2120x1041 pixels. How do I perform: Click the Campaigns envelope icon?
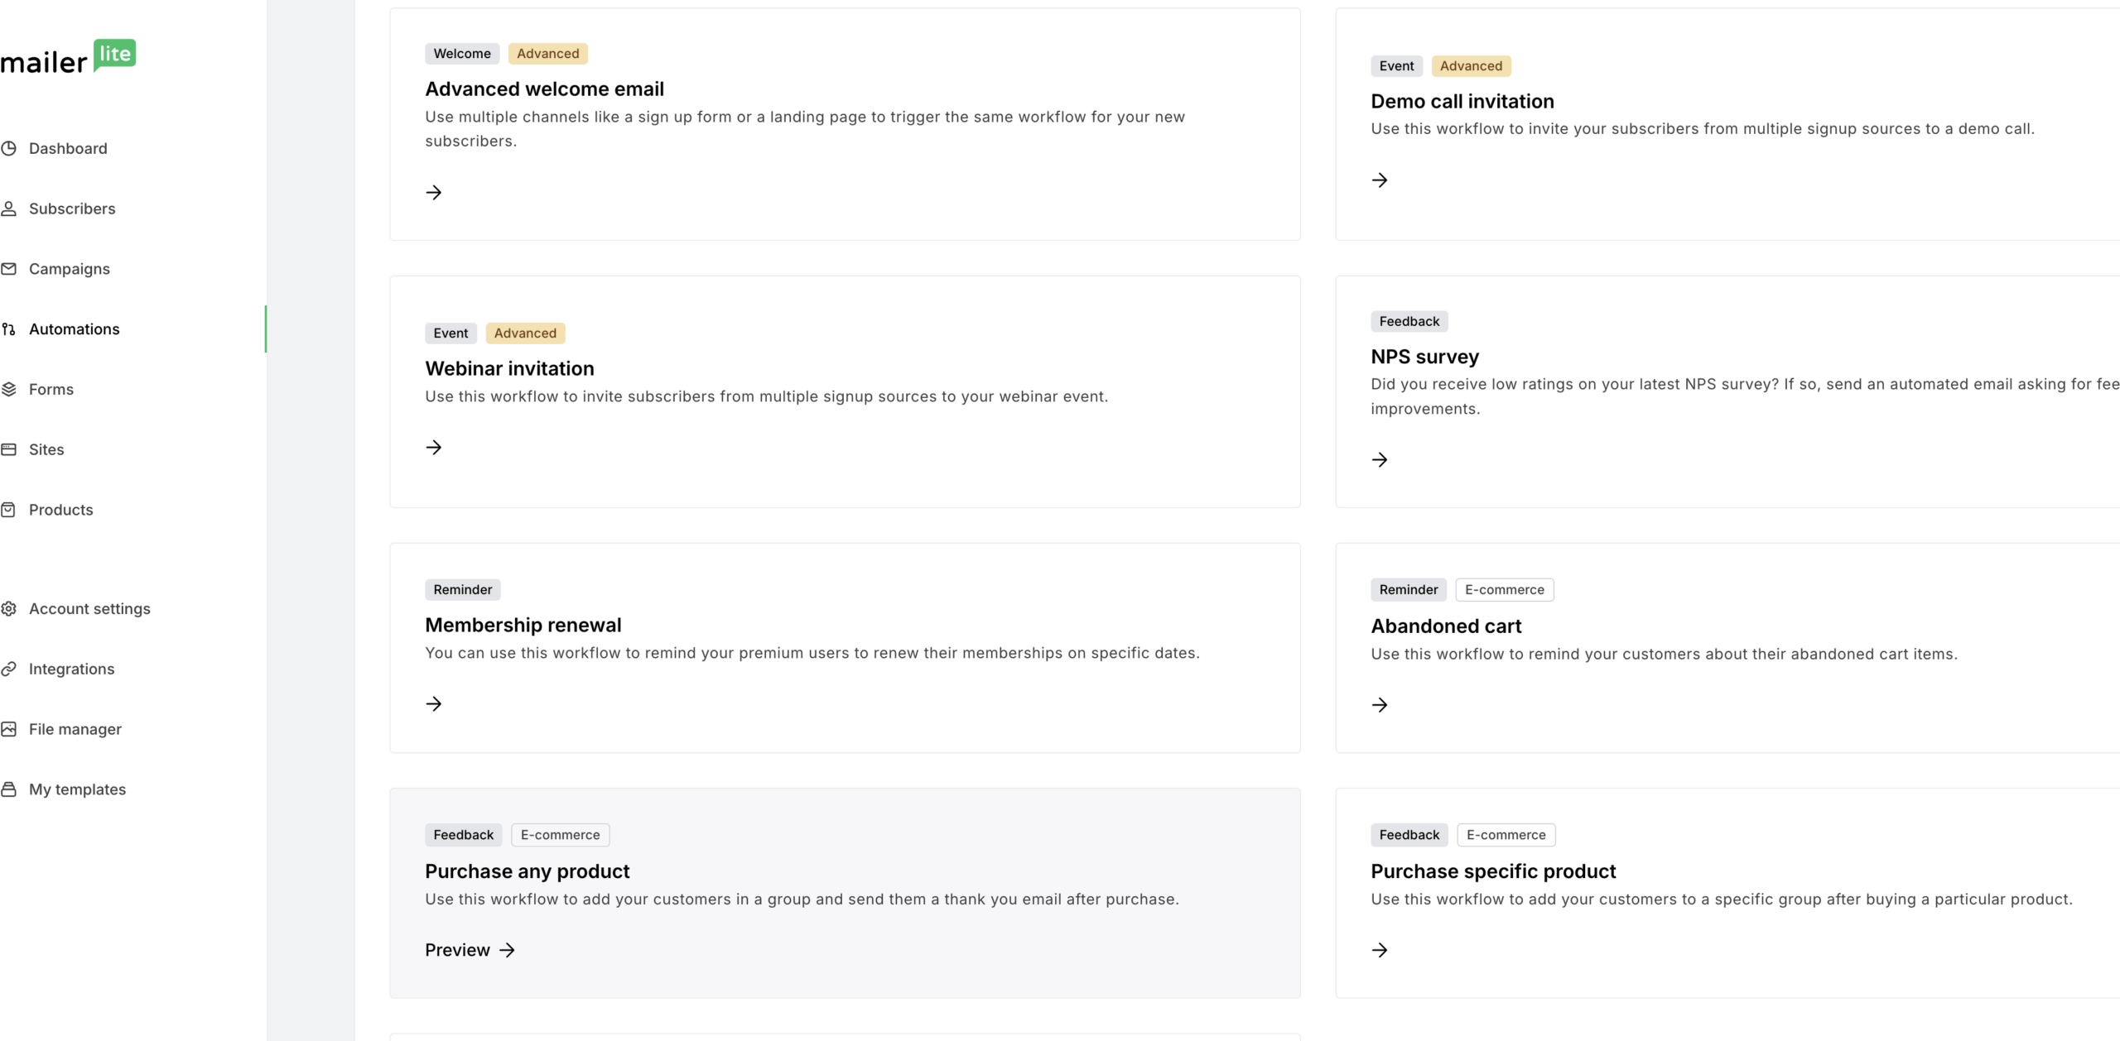9,269
